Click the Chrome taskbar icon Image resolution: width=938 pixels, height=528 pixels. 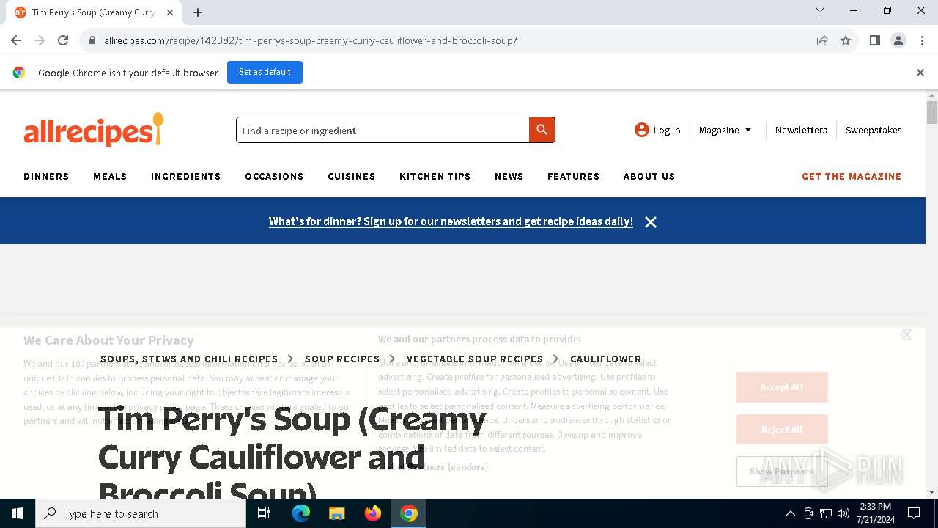409,513
